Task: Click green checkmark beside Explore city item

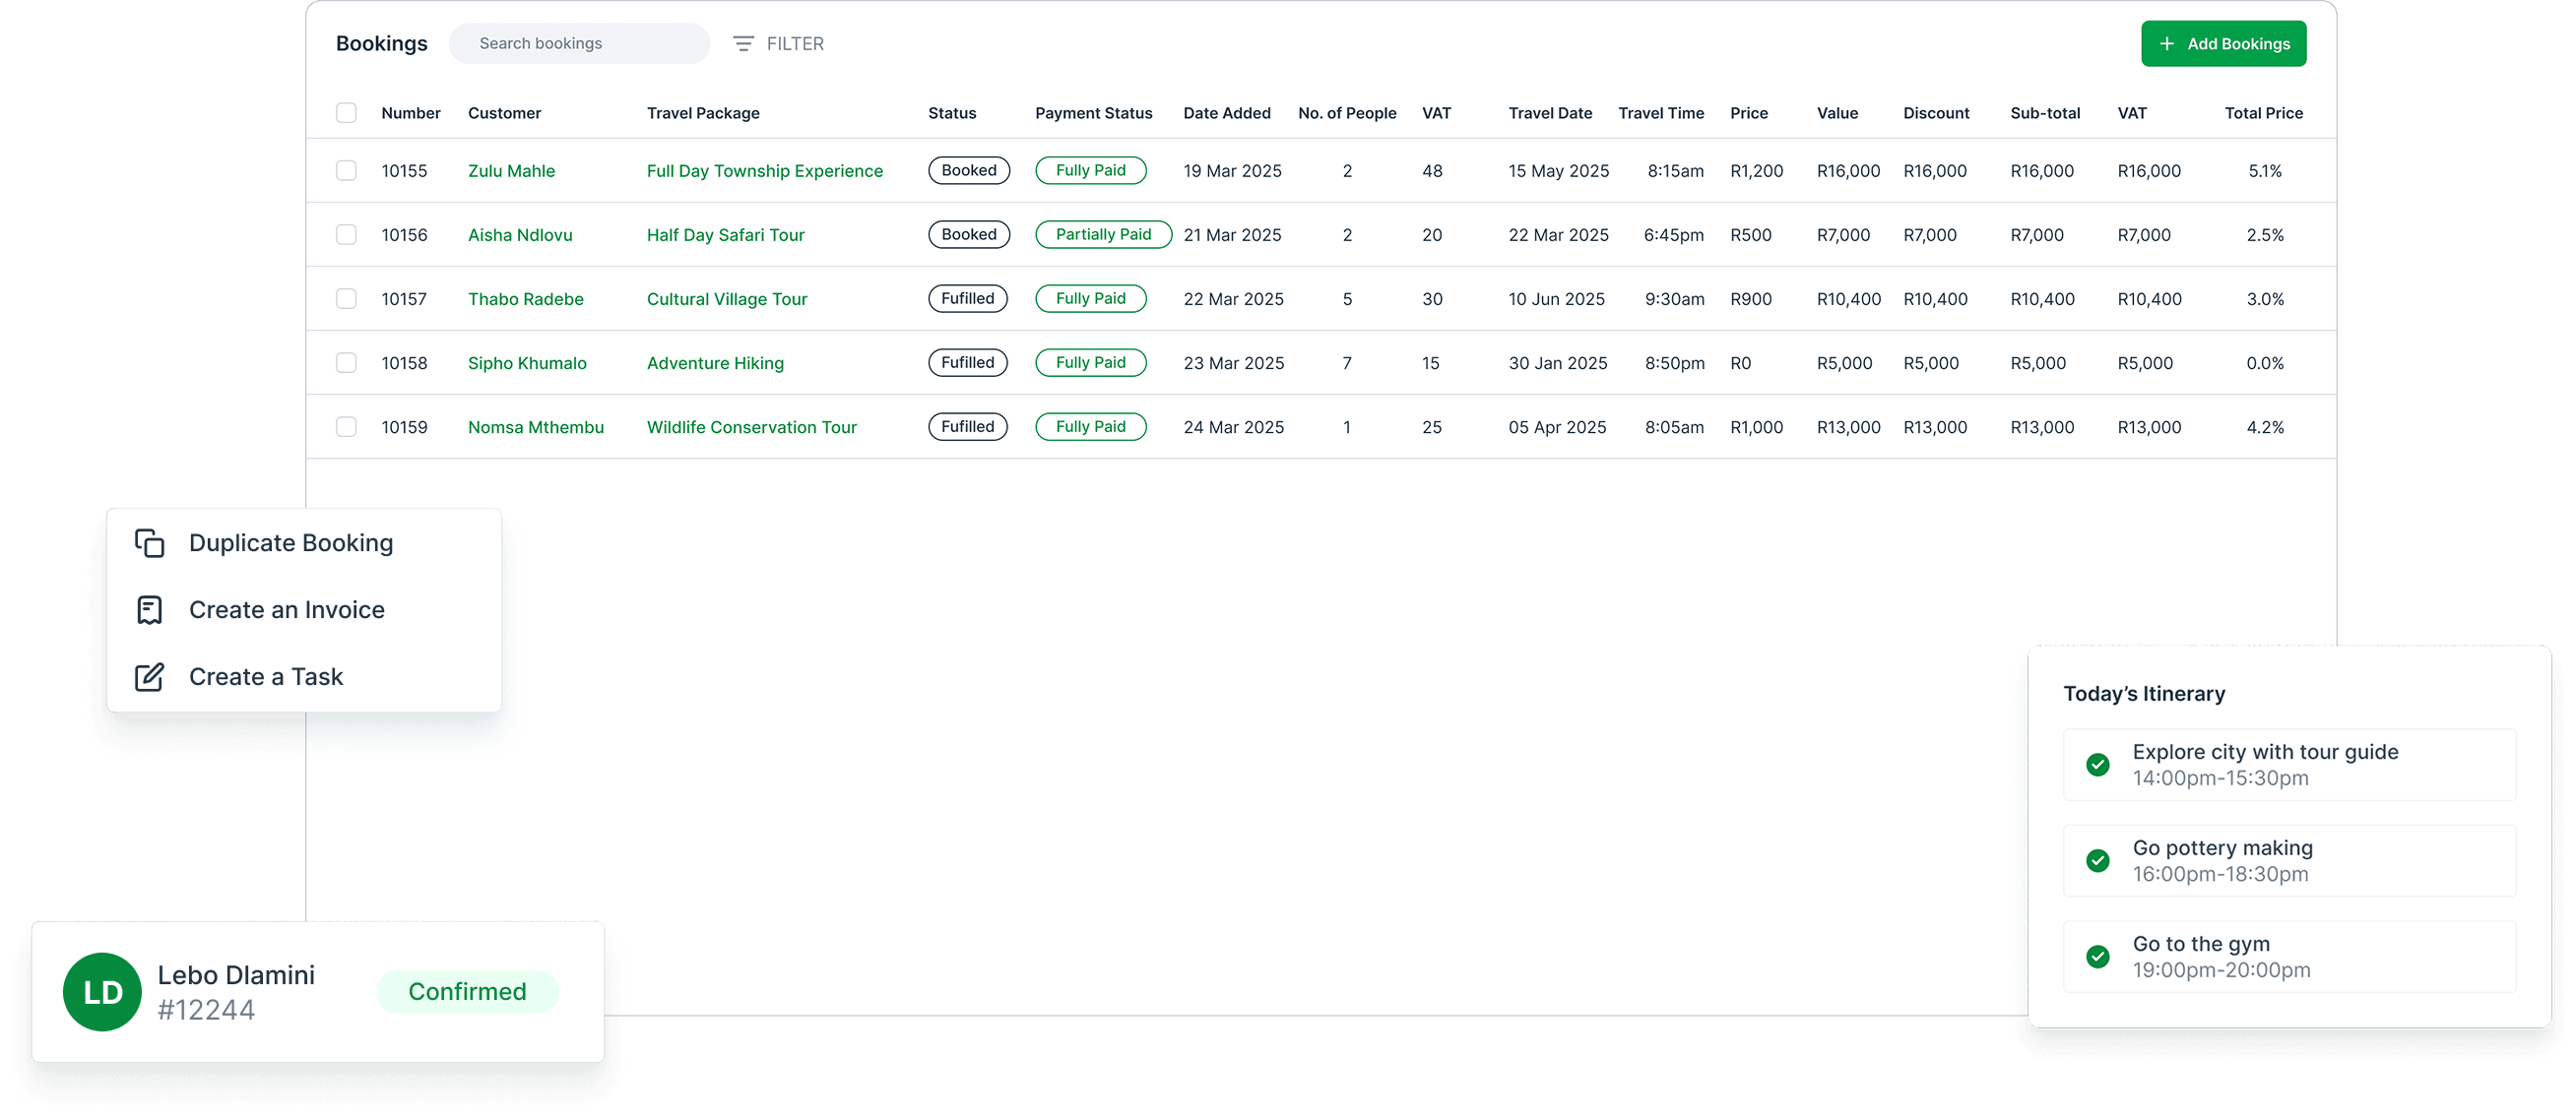Action: [2098, 765]
